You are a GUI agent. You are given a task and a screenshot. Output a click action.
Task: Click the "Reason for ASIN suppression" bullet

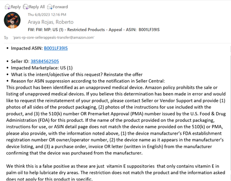[88, 81]
